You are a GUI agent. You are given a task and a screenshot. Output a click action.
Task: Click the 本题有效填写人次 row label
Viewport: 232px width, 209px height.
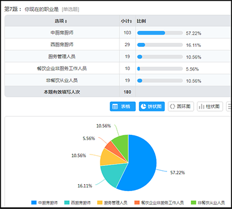click(x=62, y=92)
